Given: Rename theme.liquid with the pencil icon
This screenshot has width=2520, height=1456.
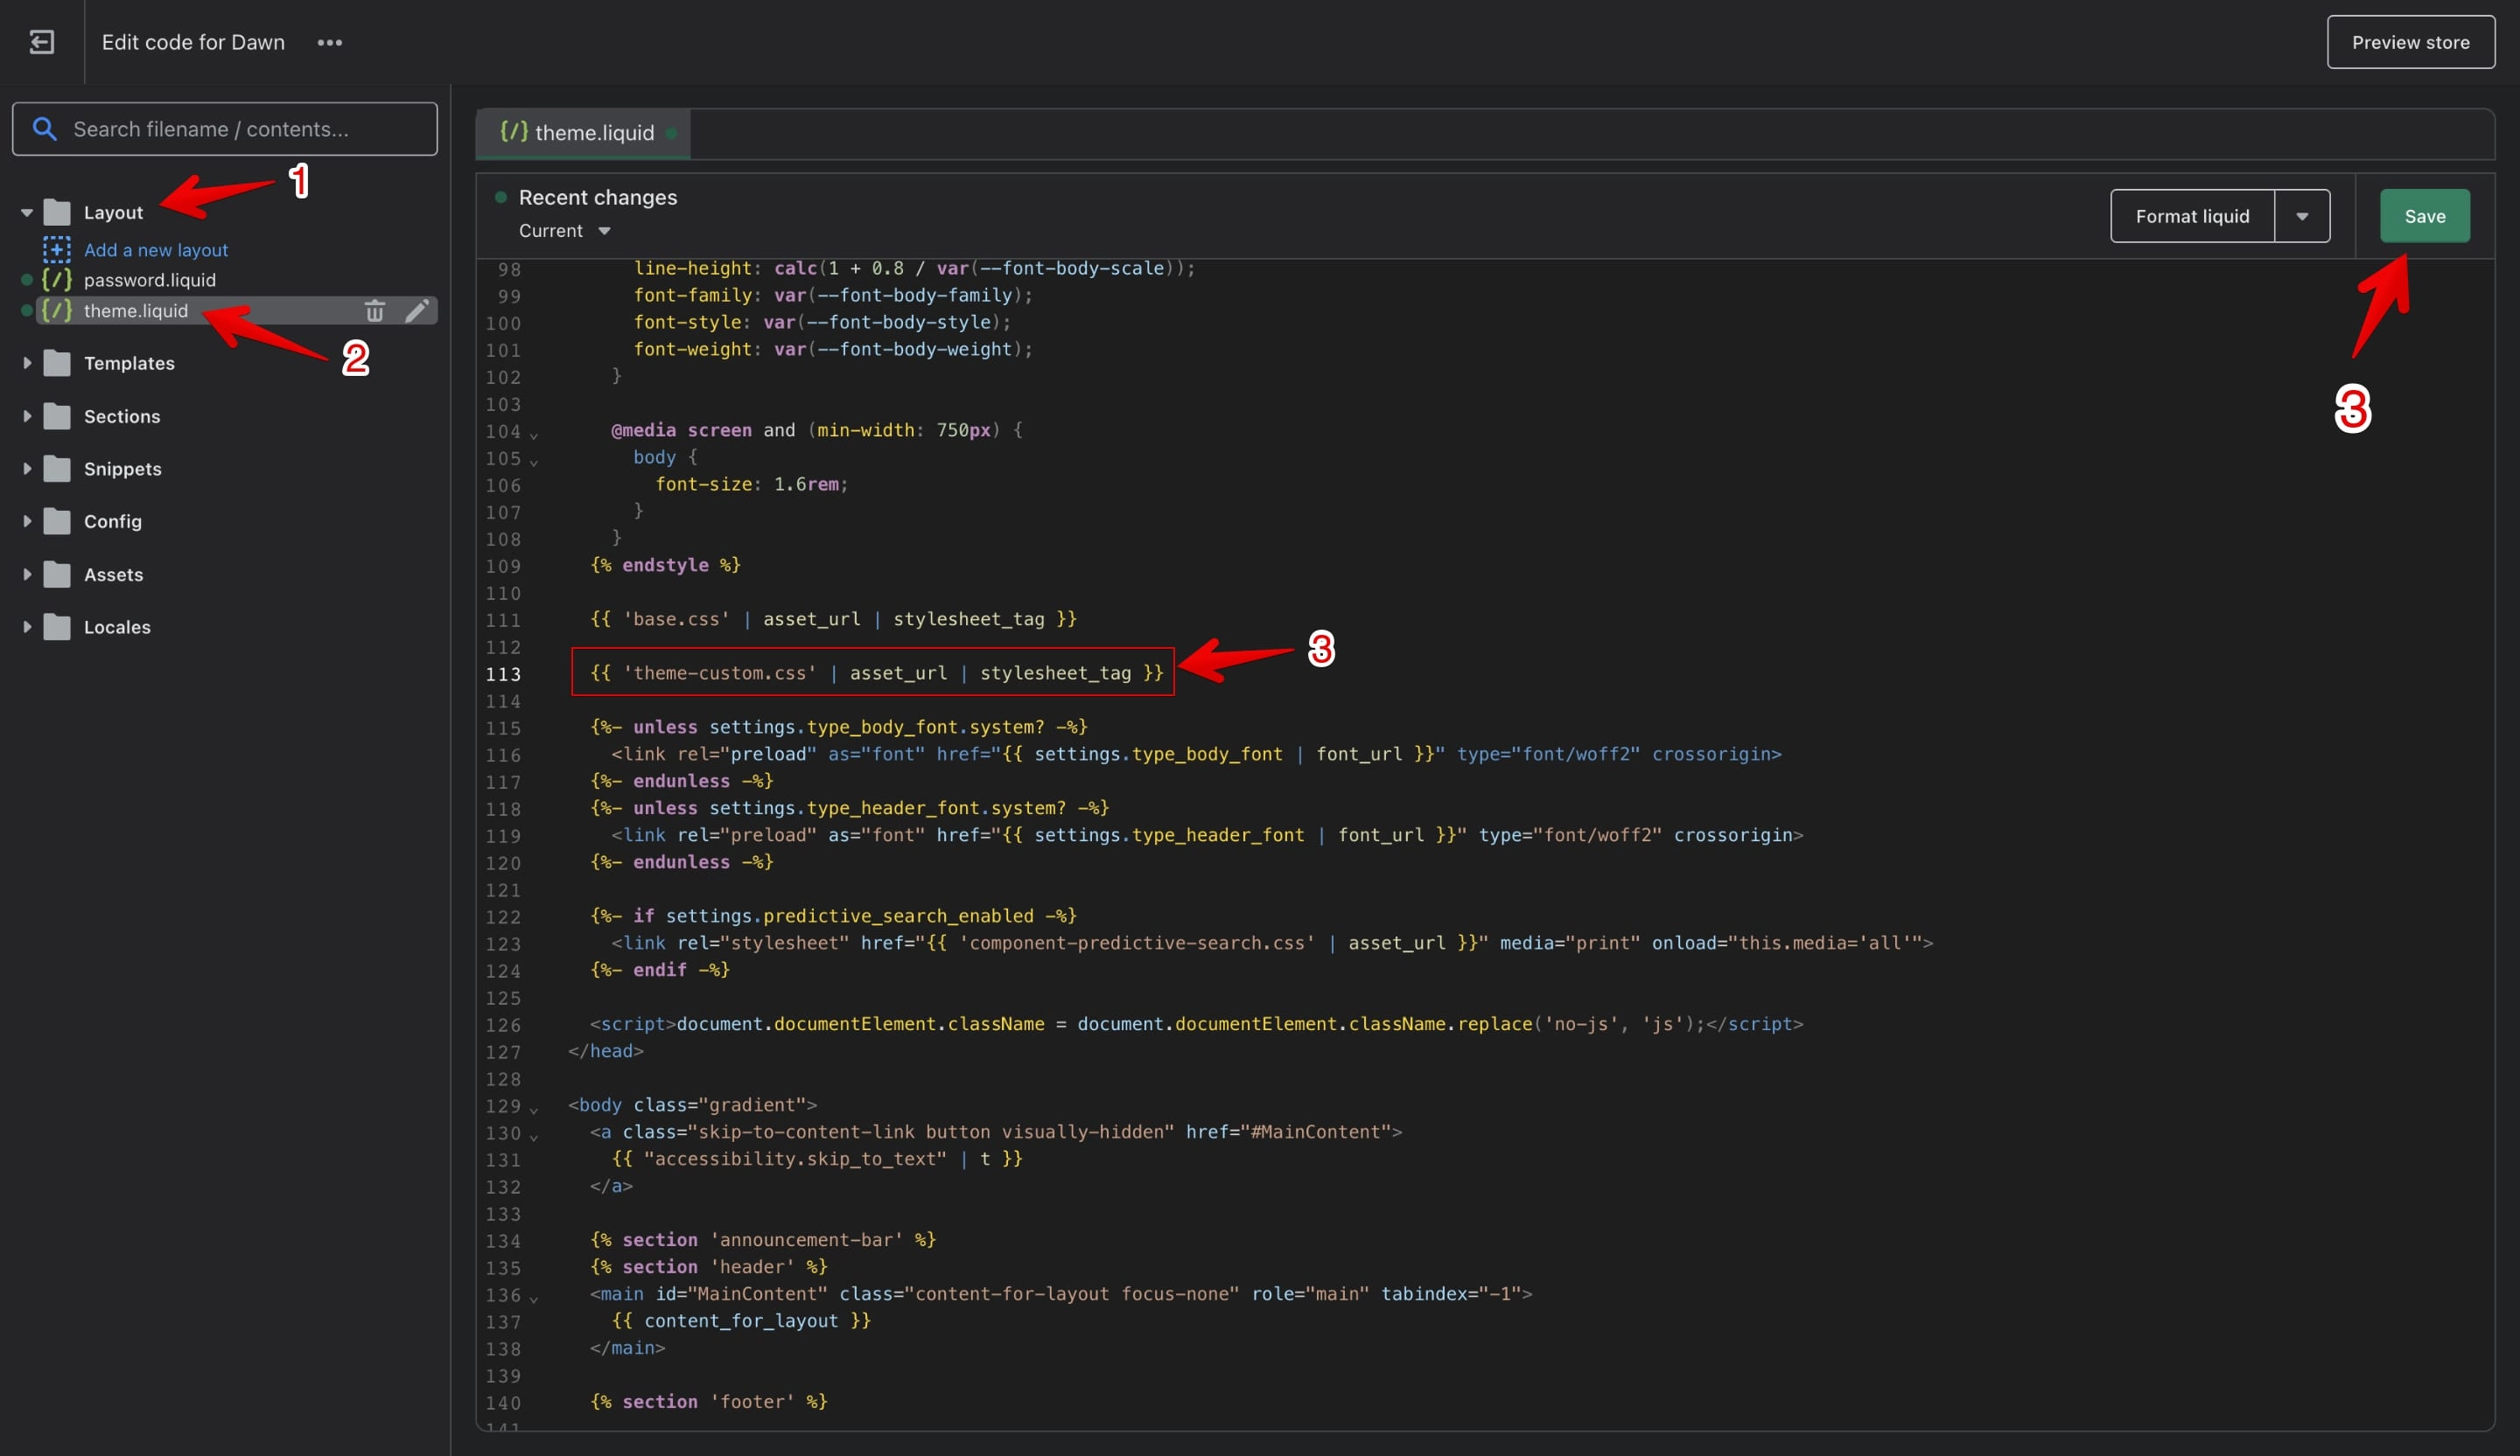Looking at the screenshot, I should point(417,310).
